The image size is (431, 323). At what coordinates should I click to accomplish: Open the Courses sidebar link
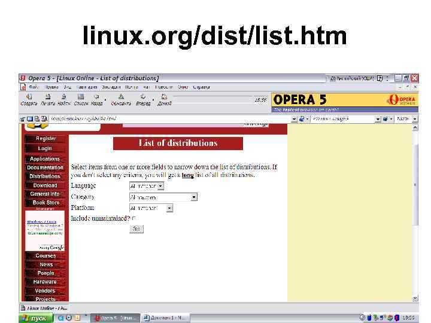[x=45, y=256]
